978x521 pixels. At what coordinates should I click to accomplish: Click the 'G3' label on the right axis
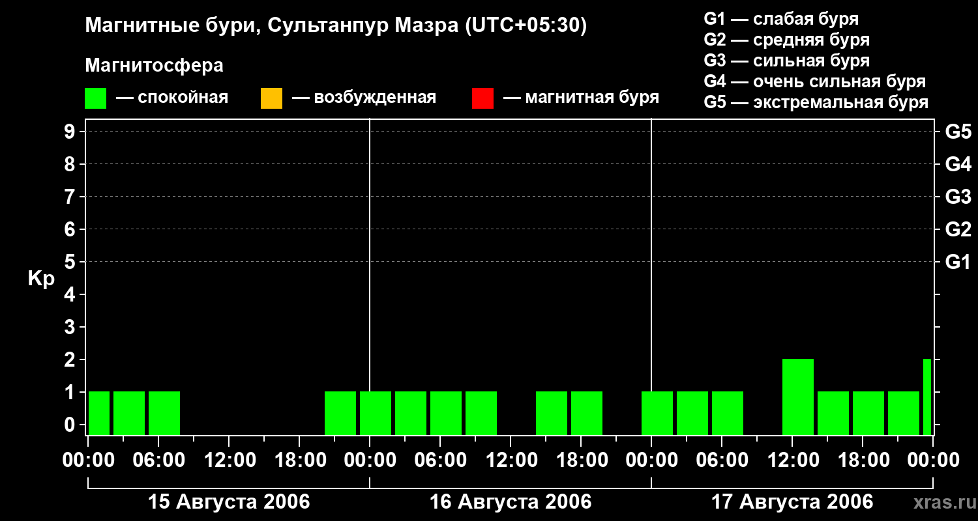tap(958, 197)
